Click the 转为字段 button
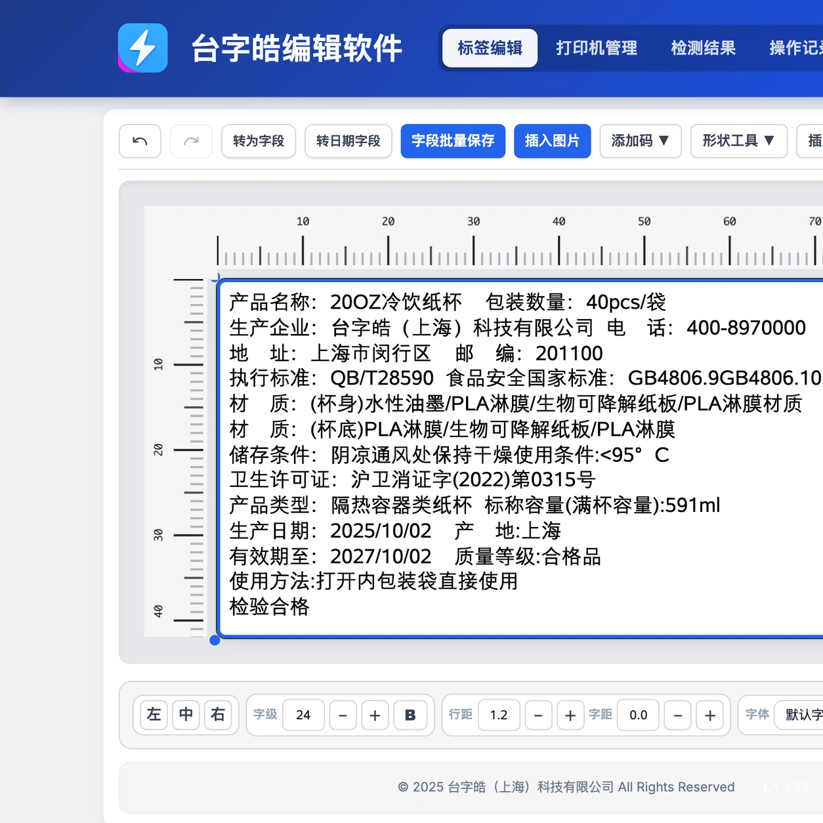The image size is (823, 823). (259, 141)
